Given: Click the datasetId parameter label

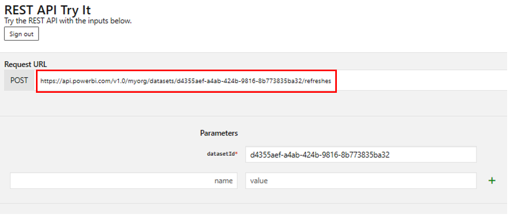Looking at the screenshot, I should pos(220,154).
